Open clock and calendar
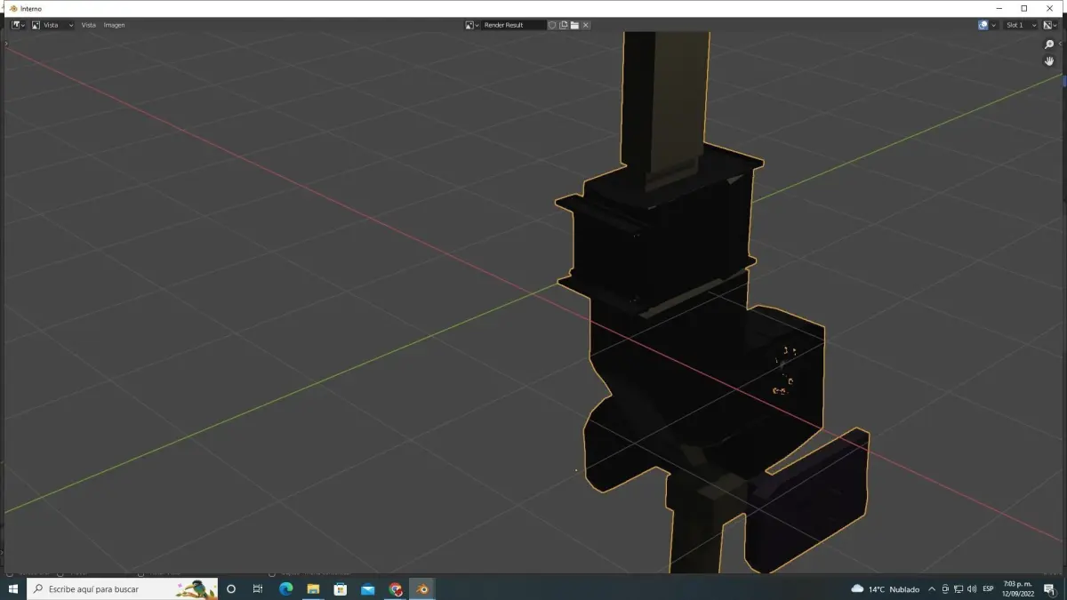The width and height of the screenshot is (1067, 600). pyautogui.click(x=1016, y=588)
